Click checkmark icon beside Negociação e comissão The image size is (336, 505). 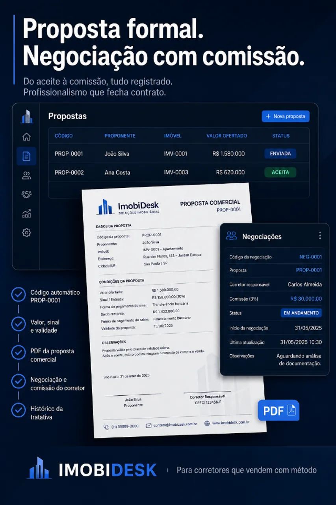coord(18,382)
